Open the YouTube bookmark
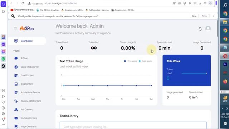The image size is (229, 129). coord(22,10)
